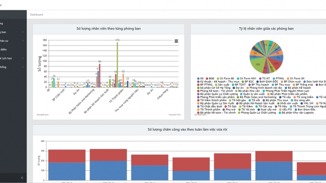Click the green marker next to 'Tổ Vệ sinh'
The width and height of the screenshot is (326, 183).
pos(239,110)
